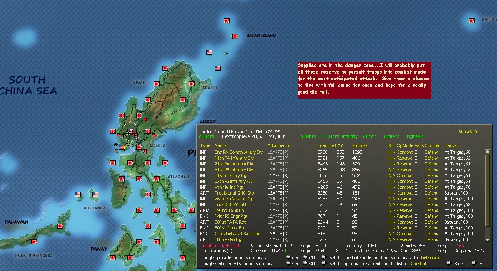
Task: Select the grey unit counter inside highlighted hex
Action: click(x=125, y=135)
